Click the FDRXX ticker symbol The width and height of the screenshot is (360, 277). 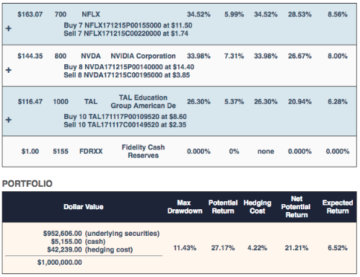[91, 151]
